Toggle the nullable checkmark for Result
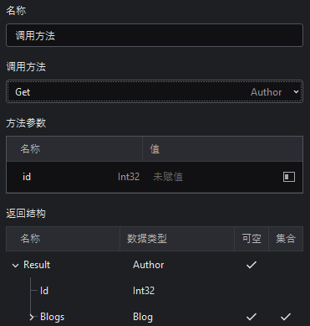The height and width of the screenshot is (326, 310). click(x=252, y=265)
